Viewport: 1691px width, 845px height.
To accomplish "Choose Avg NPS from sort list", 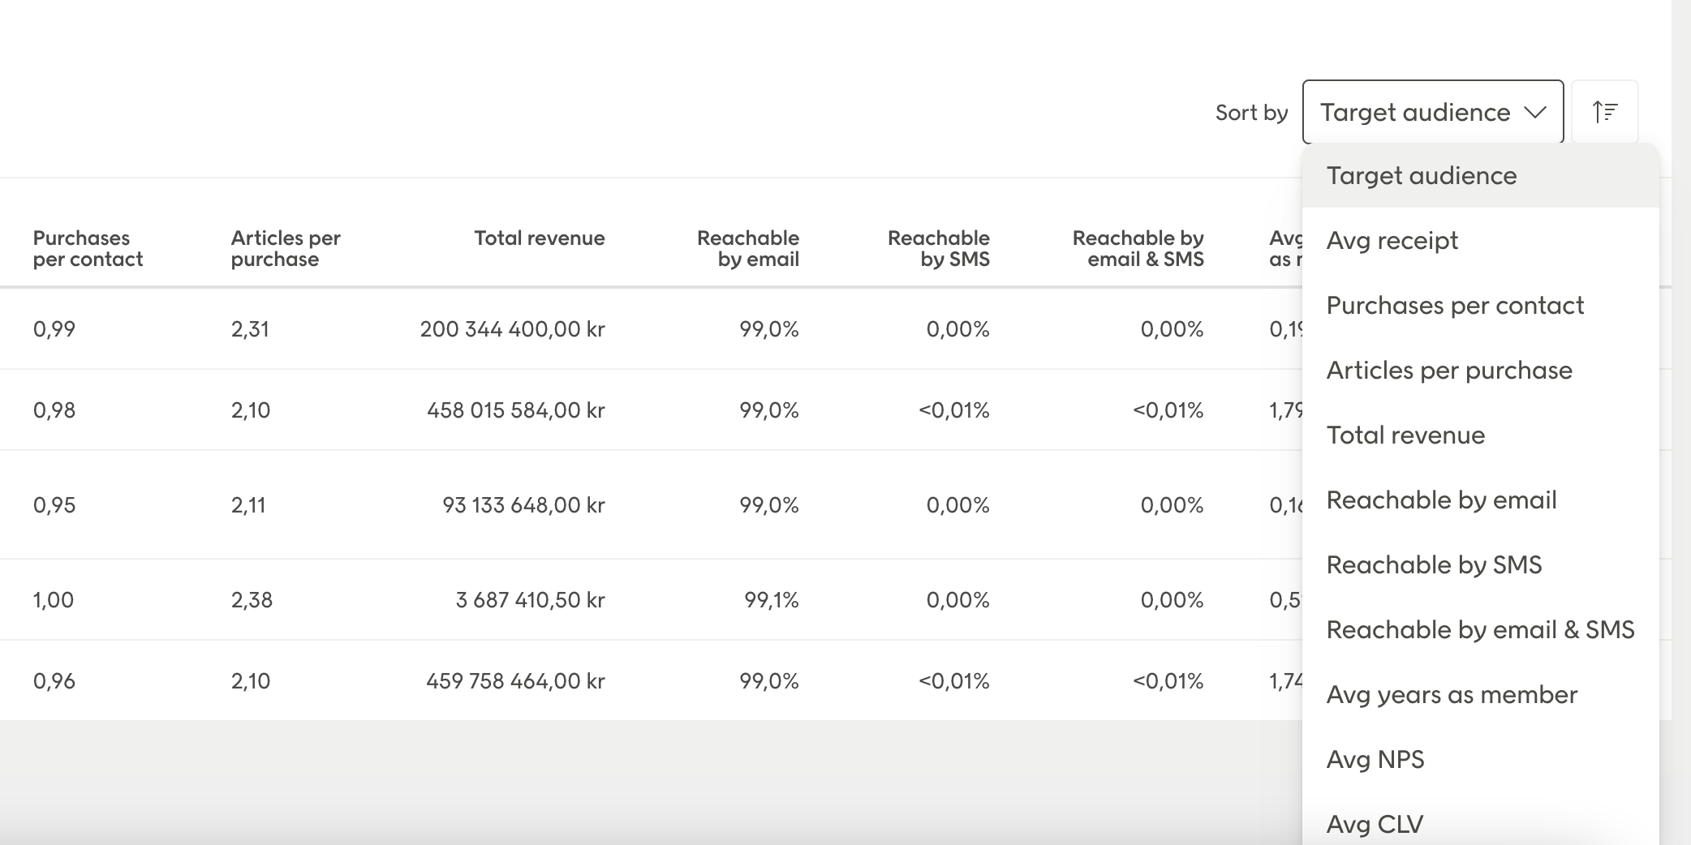I will tap(1375, 760).
